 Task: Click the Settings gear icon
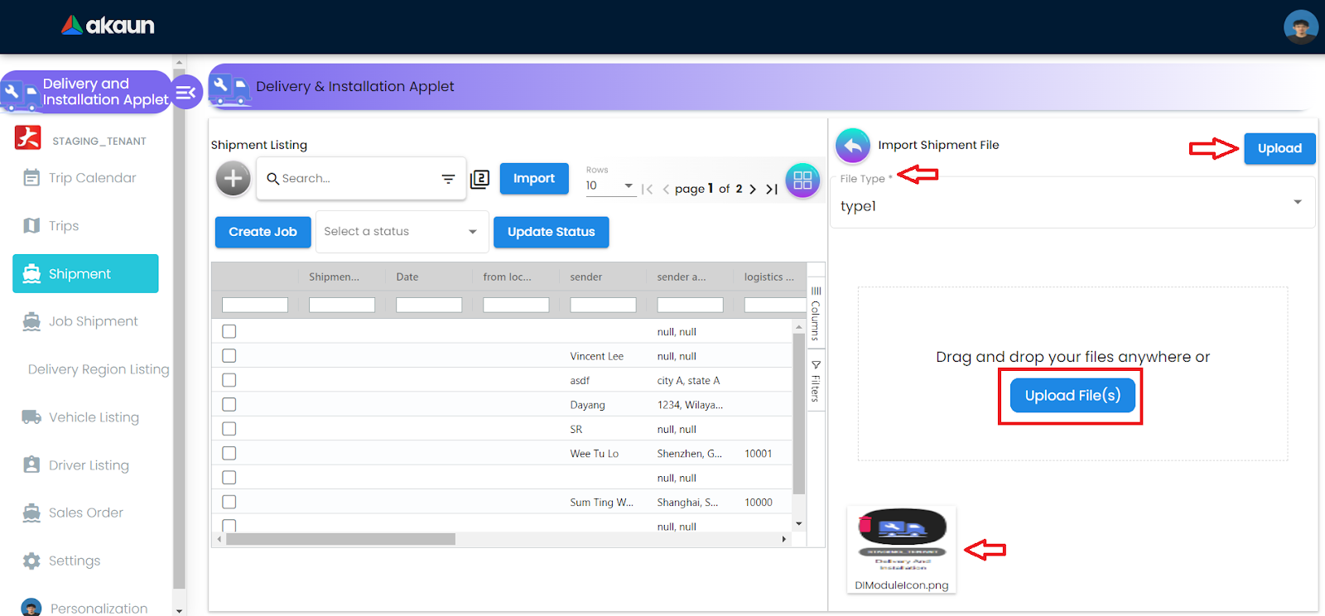point(31,561)
